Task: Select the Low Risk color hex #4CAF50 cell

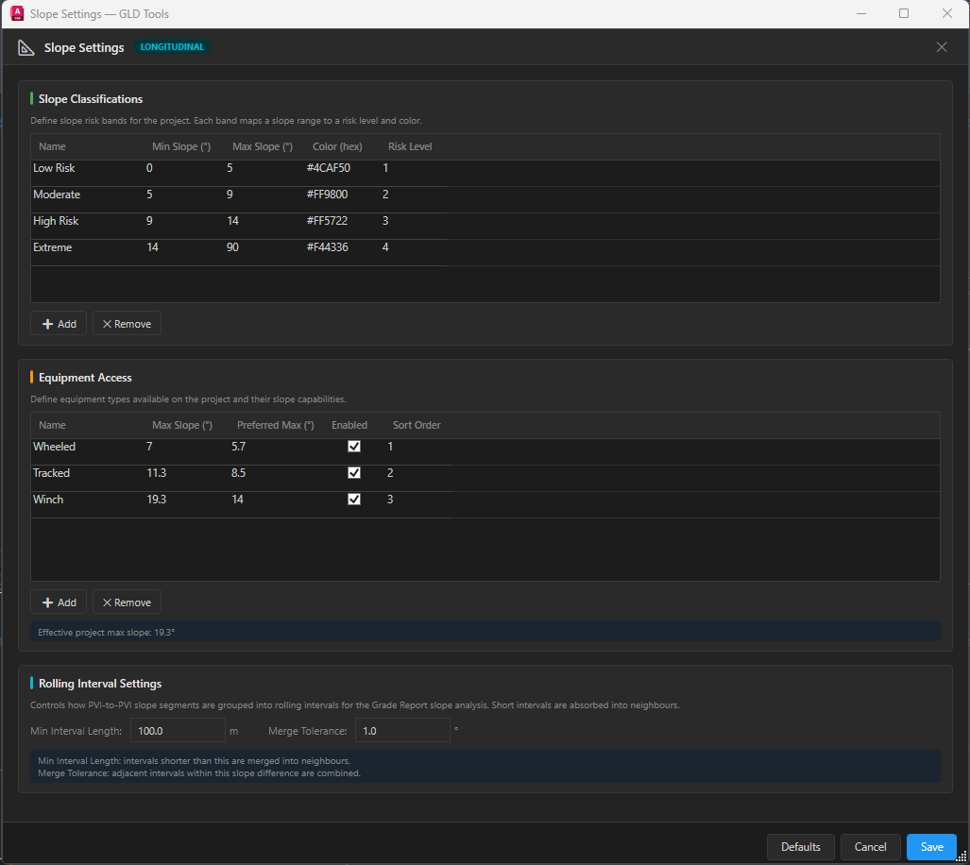Action: [x=329, y=168]
